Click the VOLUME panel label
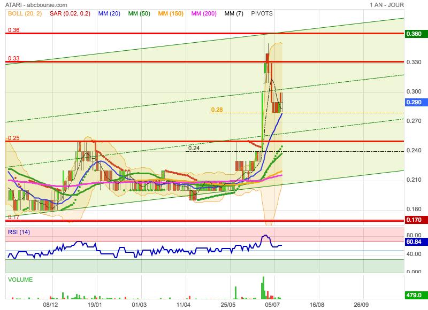Viewport: 428px width, 310px height. pos(20,280)
